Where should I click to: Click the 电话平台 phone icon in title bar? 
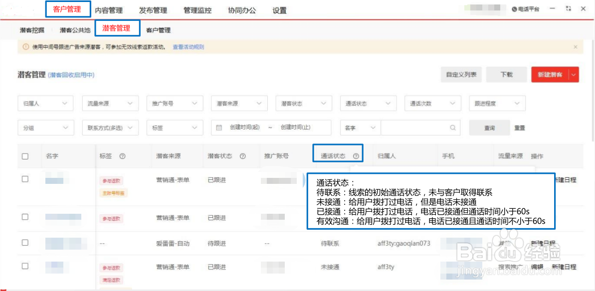514,8
